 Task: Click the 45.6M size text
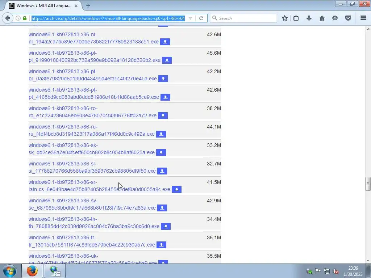pyautogui.click(x=214, y=53)
